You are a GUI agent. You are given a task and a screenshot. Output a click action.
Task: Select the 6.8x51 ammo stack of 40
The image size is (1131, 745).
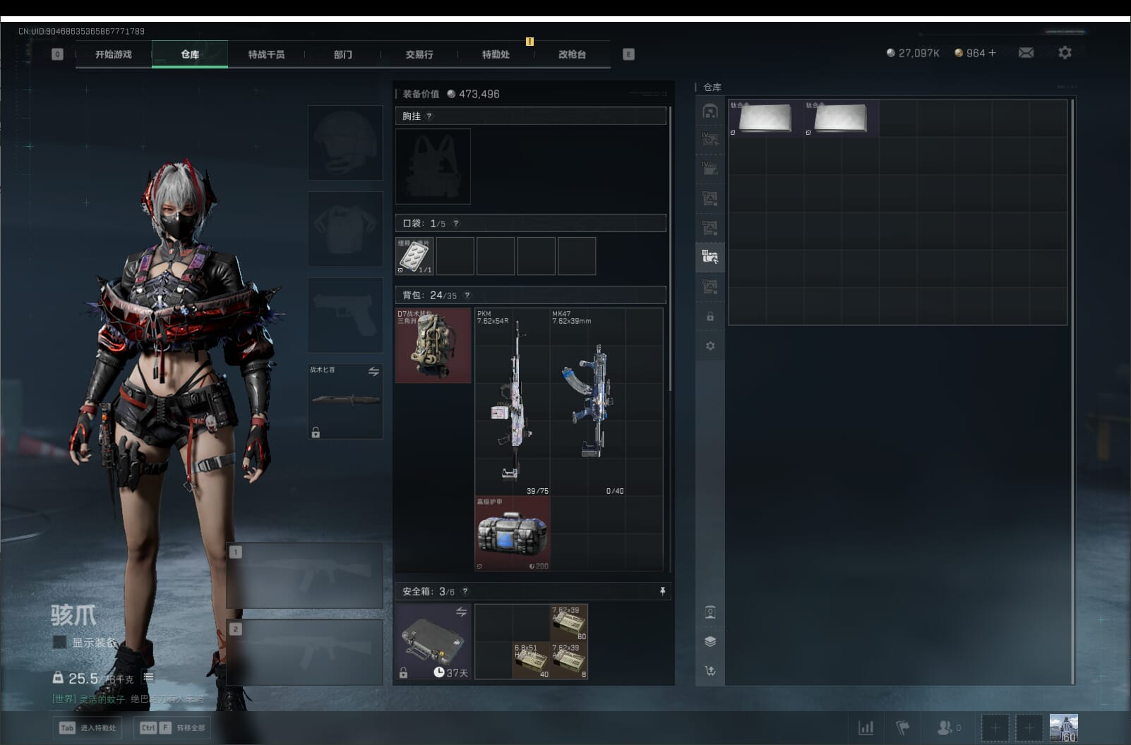click(x=531, y=660)
